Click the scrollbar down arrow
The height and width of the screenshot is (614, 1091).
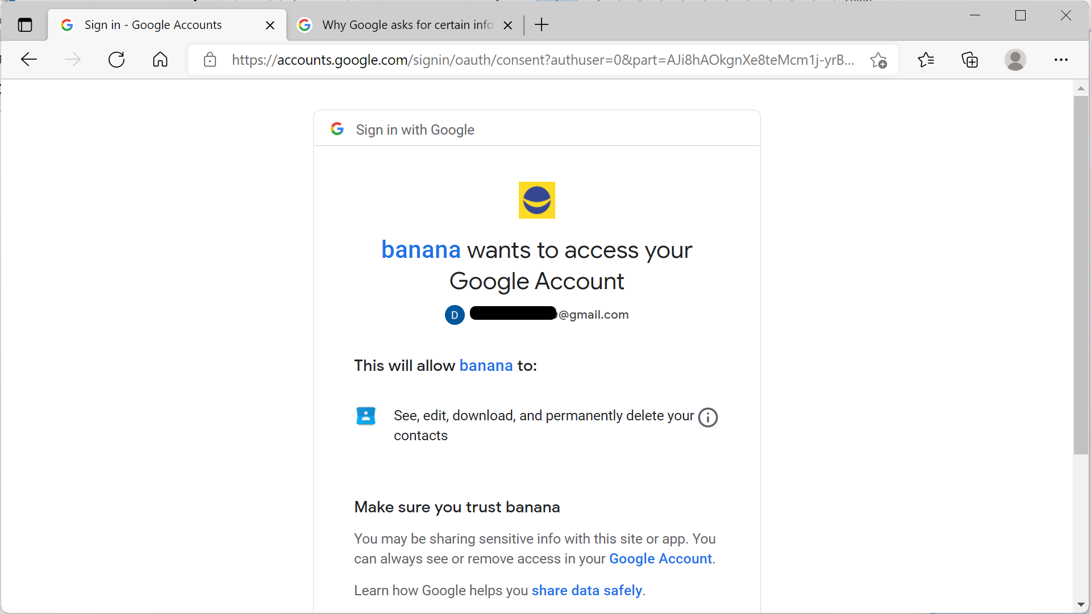pos(1081,604)
